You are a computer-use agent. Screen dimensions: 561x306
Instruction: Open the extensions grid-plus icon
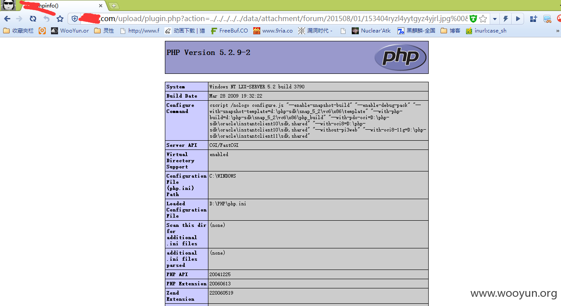[x=533, y=18]
